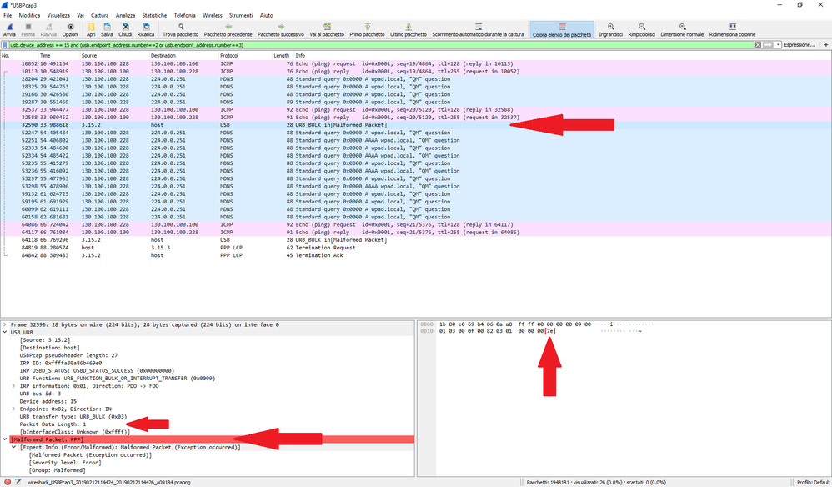The height and width of the screenshot is (487, 832).
Task: Collapse Malformed Packet: PPP node
Action: click(x=5, y=439)
